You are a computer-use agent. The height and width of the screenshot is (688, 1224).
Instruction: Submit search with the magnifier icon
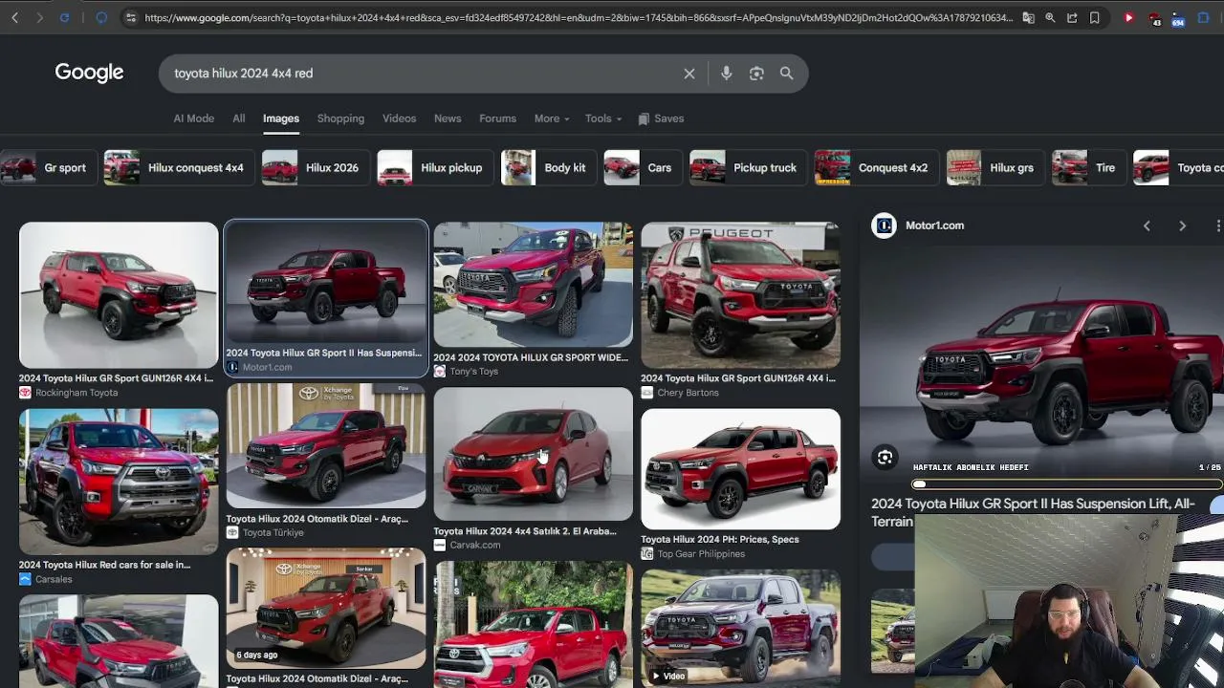coord(786,74)
